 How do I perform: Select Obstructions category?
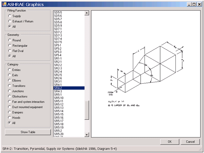pos(9,96)
